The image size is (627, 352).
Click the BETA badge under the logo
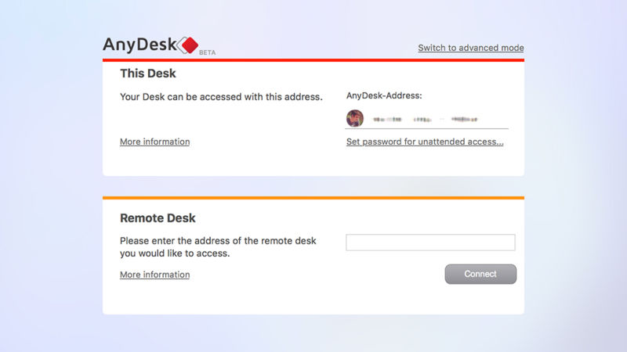pos(208,52)
